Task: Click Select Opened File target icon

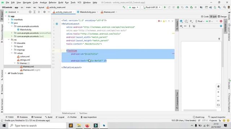Action: coord(30,12)
